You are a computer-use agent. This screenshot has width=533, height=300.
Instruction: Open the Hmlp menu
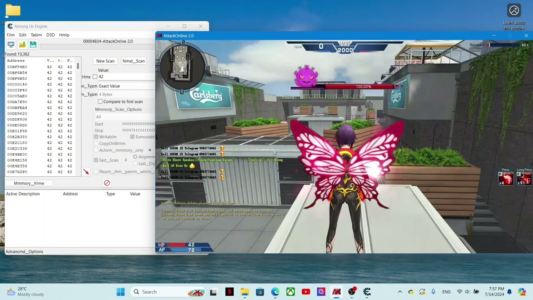coord(64,35)
